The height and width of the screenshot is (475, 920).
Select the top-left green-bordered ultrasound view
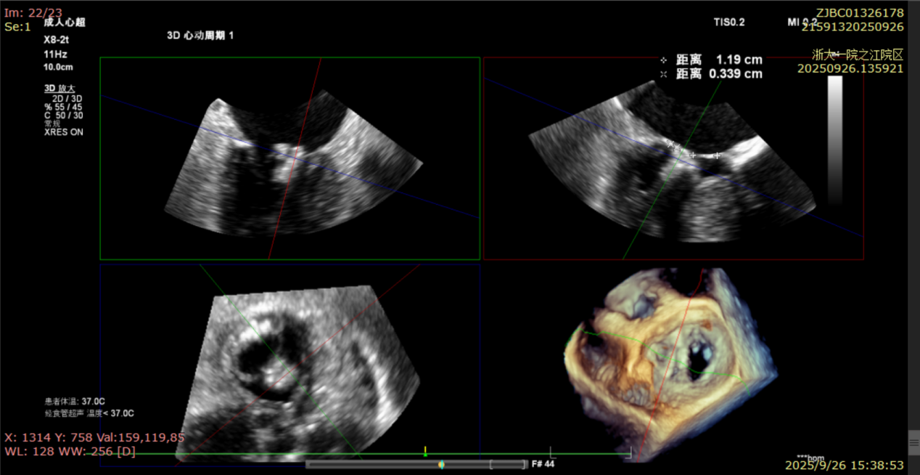click(x=289, y=158)
